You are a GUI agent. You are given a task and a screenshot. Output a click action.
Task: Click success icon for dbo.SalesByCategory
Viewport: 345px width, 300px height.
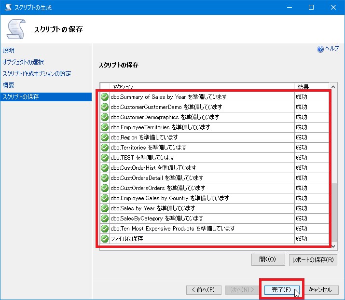coord(105,218)
